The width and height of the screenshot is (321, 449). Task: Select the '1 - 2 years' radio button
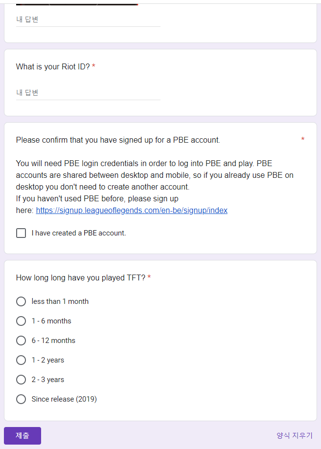click(21, 360)
